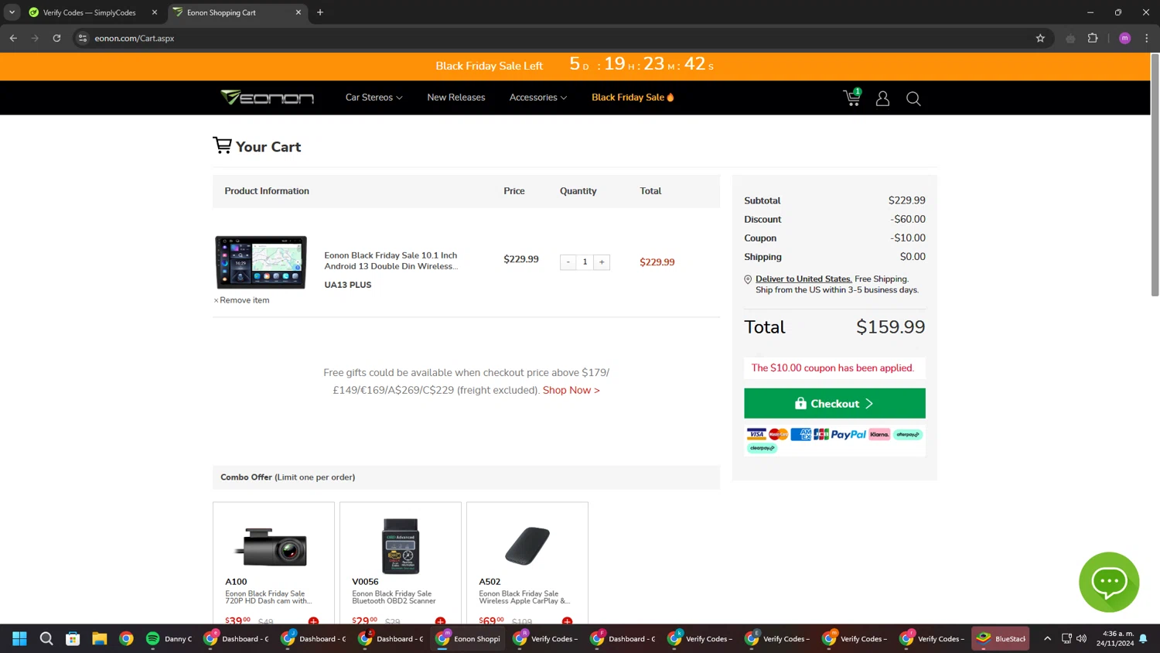The height and width of the screenshot is (653, 1160).
Task: Show hidden system tray icons
Action: coord(1047,638)
